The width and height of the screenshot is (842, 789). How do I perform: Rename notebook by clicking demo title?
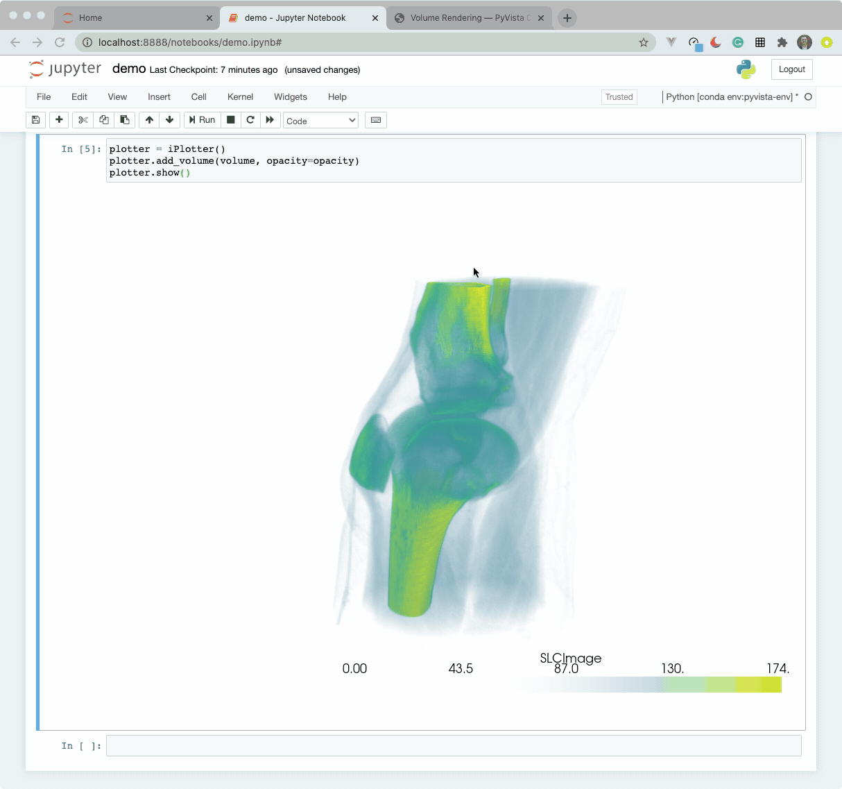pyautogui.click(x=129, y=69)
